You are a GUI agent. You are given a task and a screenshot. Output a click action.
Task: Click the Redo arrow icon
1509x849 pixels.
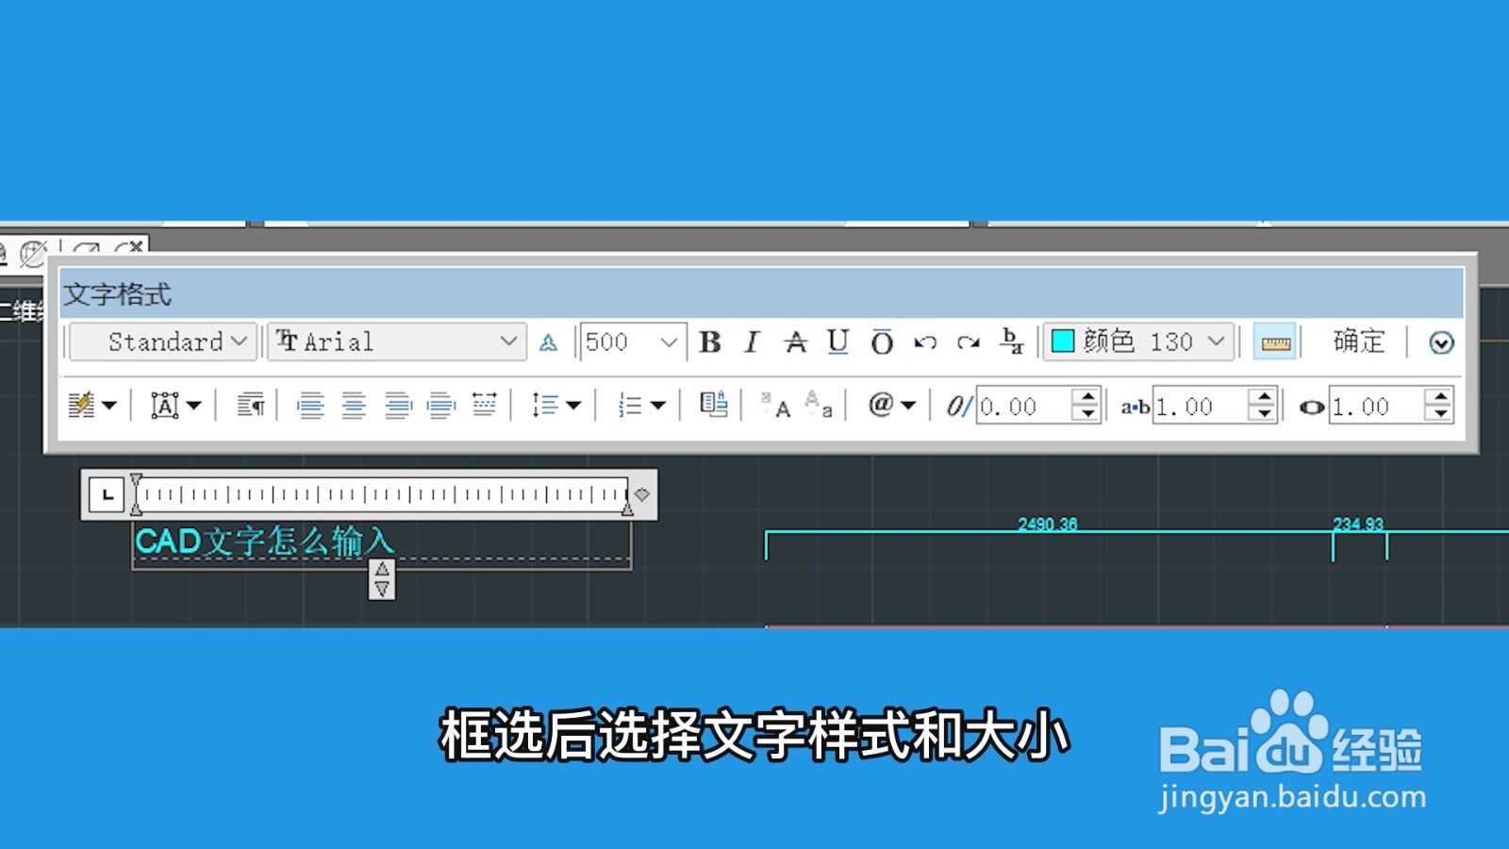pos(970,342)
